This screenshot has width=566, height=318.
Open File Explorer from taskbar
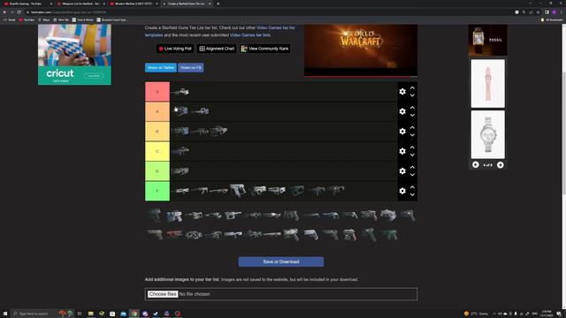click(x=90, y=314)
